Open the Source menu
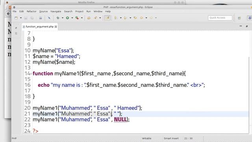Screen dimensions: 252x142 43,11
